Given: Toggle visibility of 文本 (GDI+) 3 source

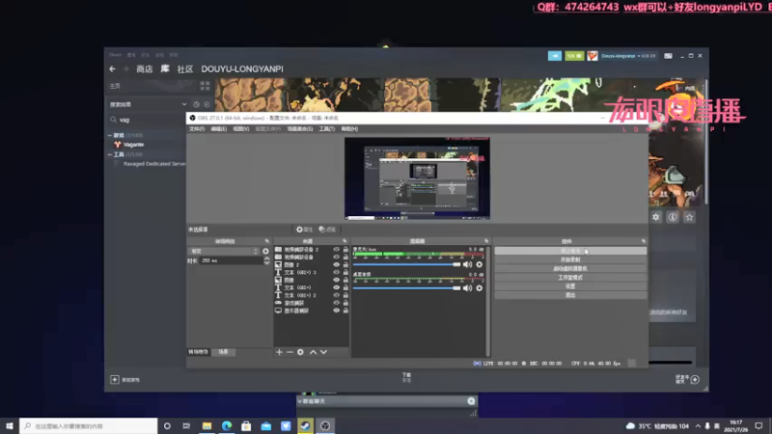Looking at the screenshot, I should click(336, 272).
